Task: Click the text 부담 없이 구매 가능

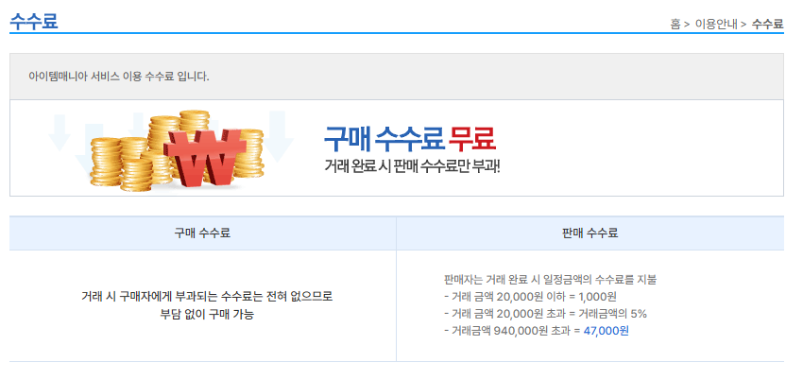Action: click(x=207, y=315)
